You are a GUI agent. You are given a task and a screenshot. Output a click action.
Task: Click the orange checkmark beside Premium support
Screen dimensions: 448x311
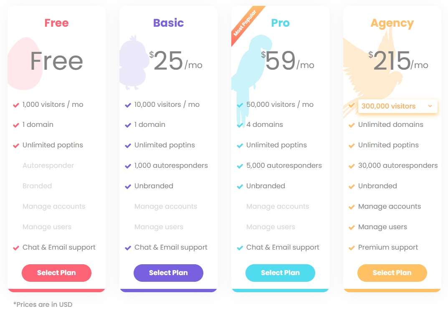point(352,248)
